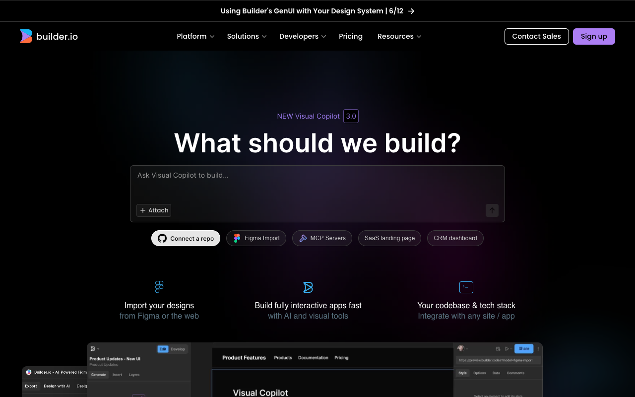Click the preview URL field
This screenshot has width=635, height=397.
point(498,360)
